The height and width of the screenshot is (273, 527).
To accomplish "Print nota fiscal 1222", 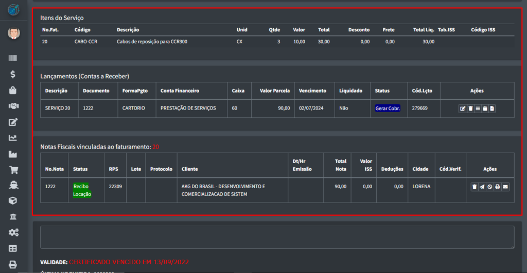I will coord(498,187).
